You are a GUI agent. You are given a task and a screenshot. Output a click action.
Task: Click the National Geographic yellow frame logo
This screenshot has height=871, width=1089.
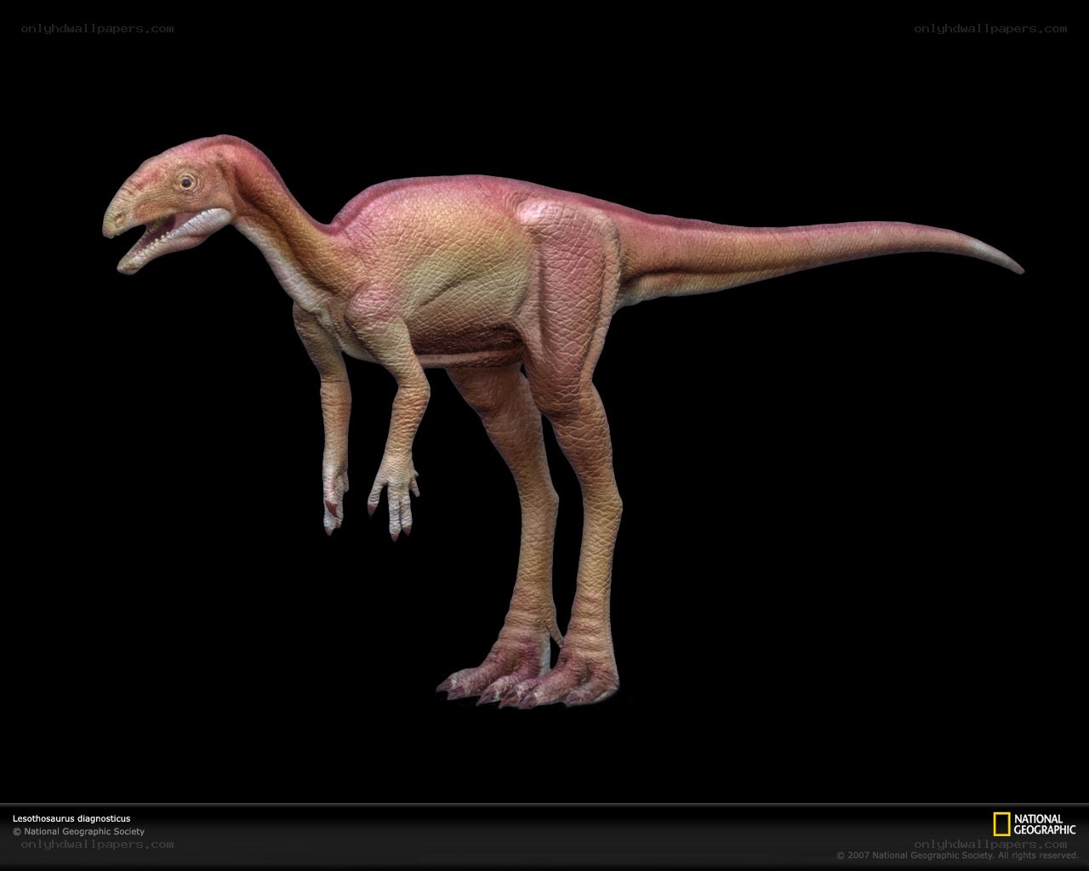click(1001, 825)
